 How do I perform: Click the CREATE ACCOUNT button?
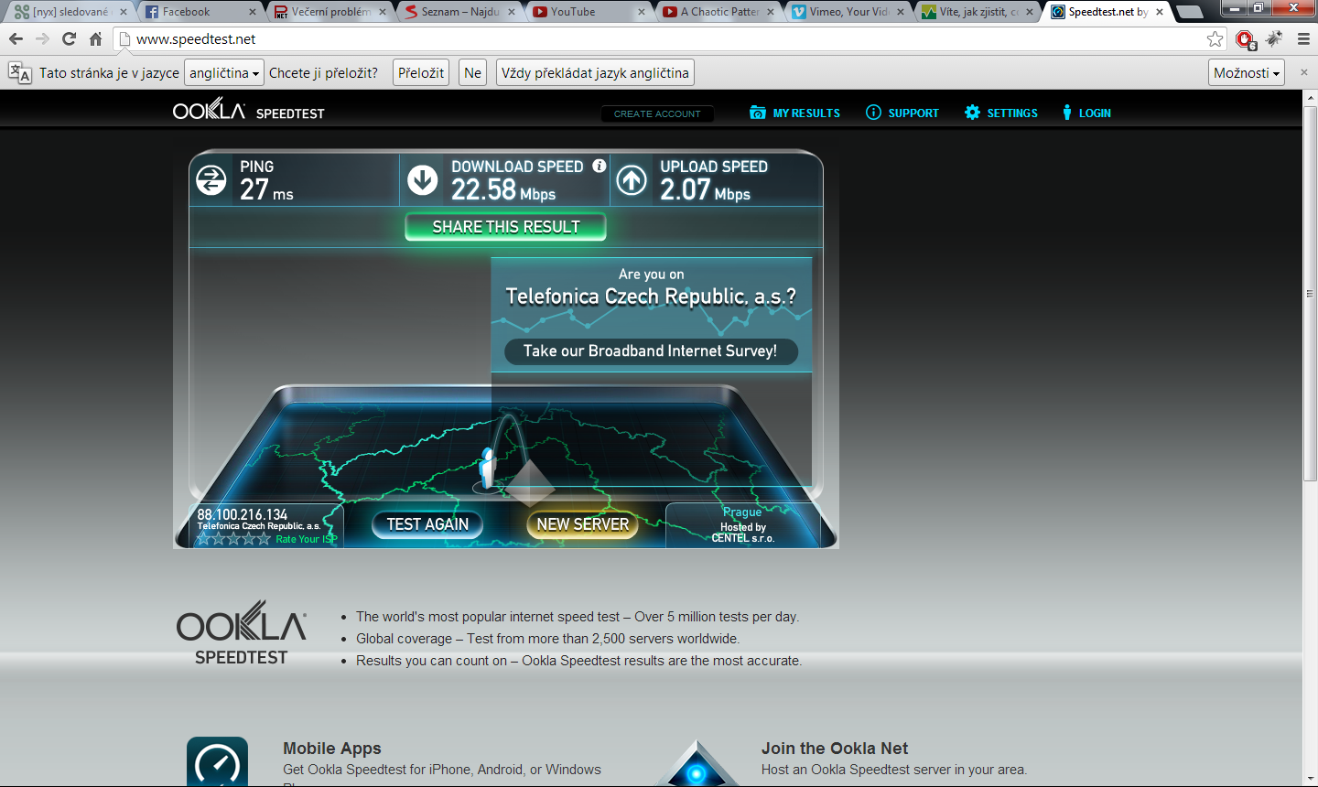(x=657, y=113)
